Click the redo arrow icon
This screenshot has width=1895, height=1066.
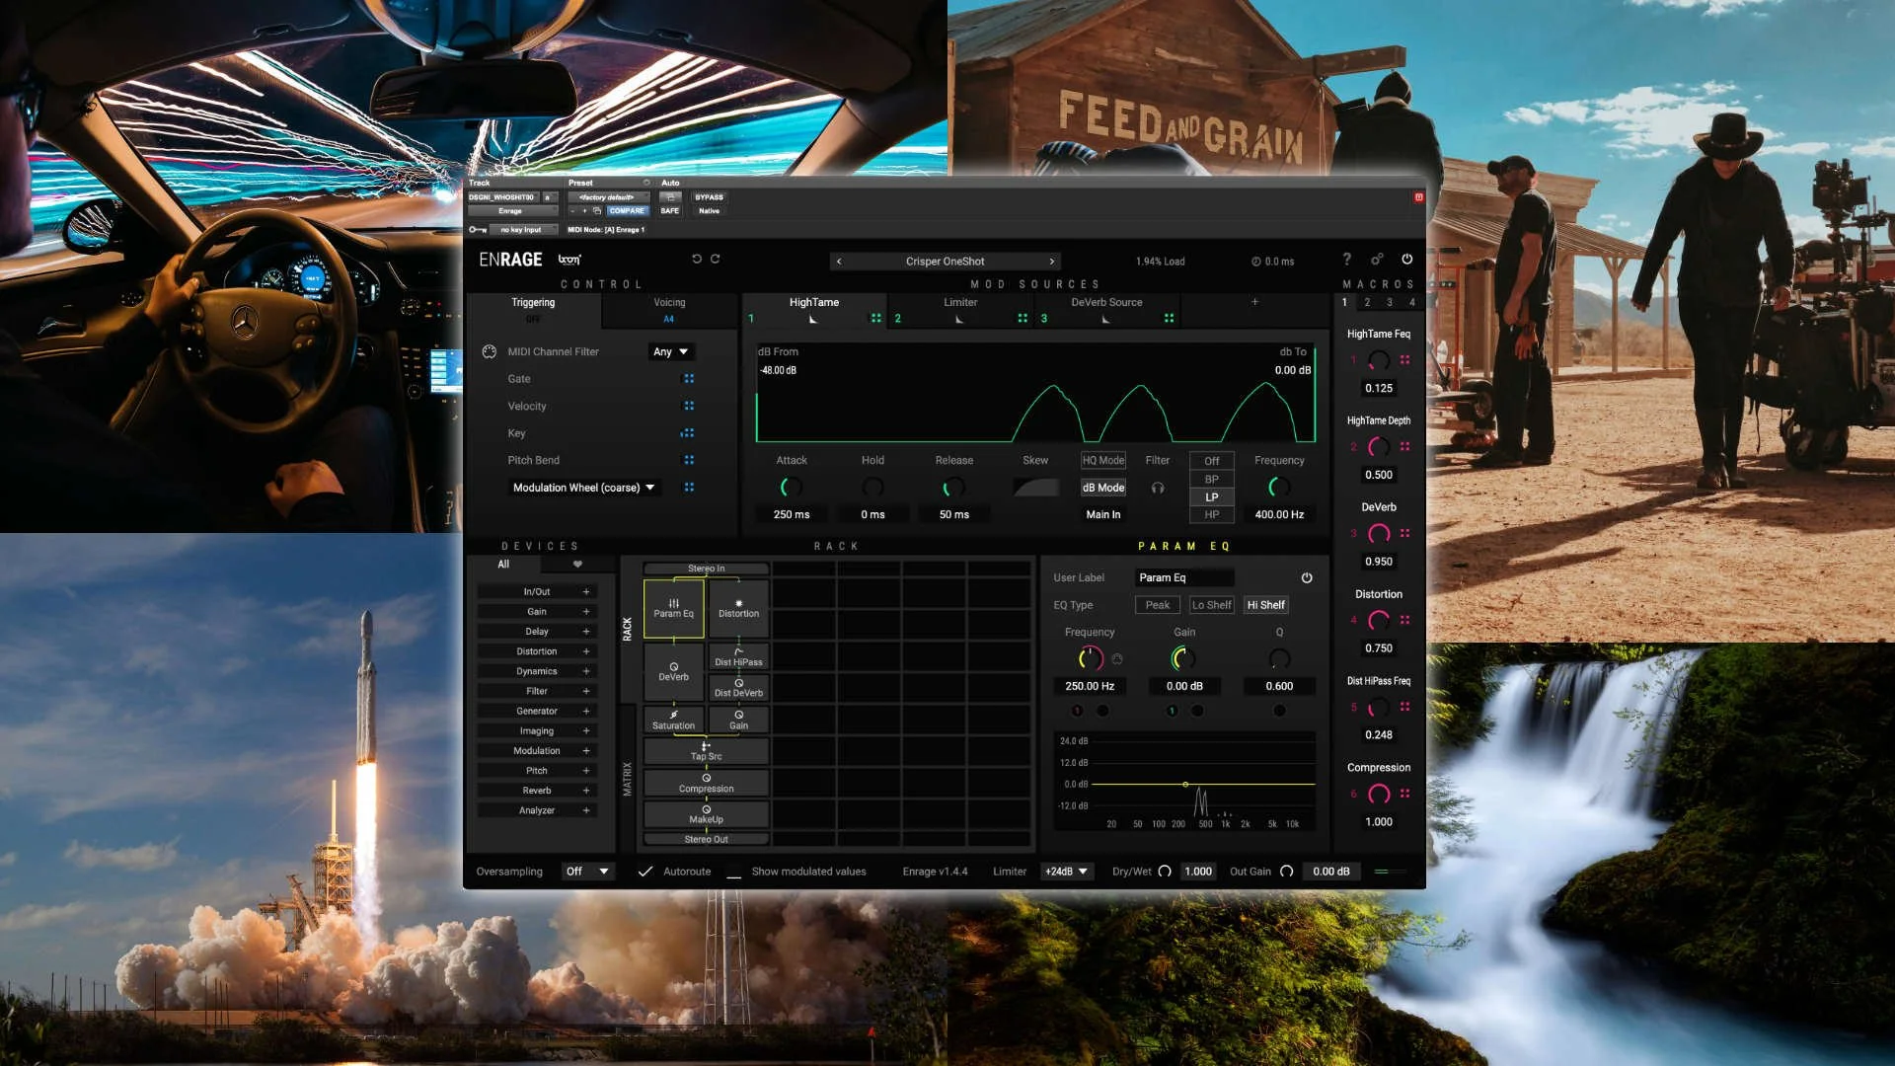716,259
